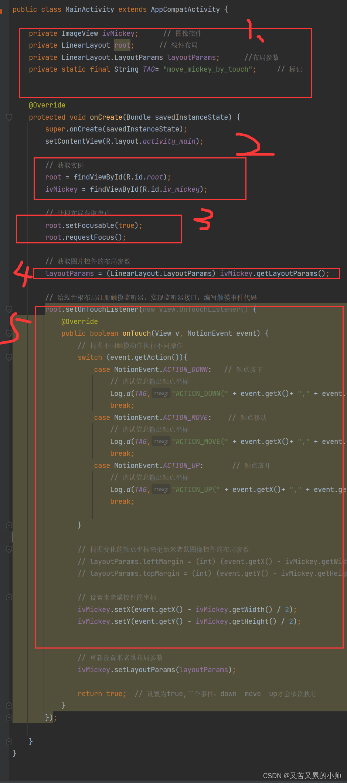This screenshot has width=347, height=783.
Task: Click the return true statement
Action: coord(102,694)
